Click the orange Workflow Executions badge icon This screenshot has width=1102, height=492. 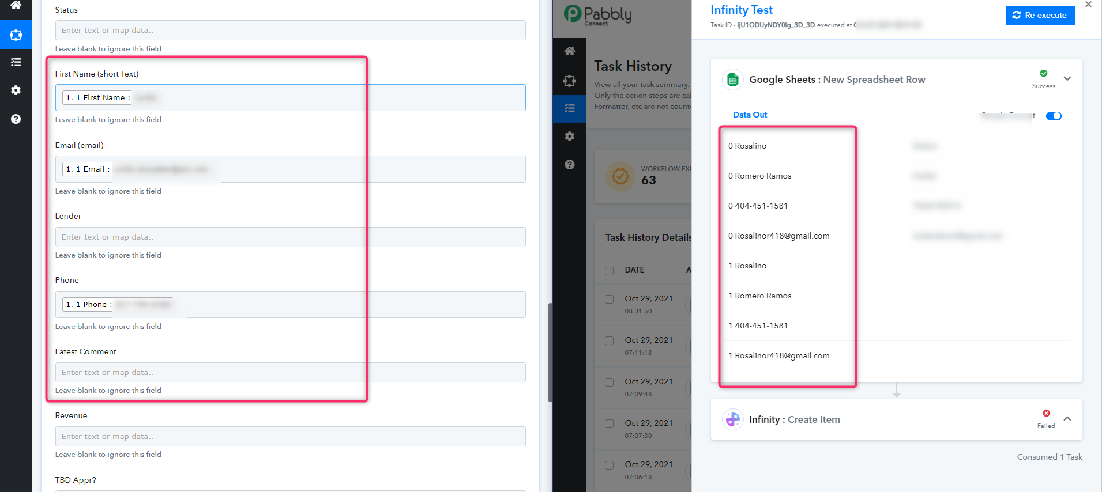(x=620, y=176)
